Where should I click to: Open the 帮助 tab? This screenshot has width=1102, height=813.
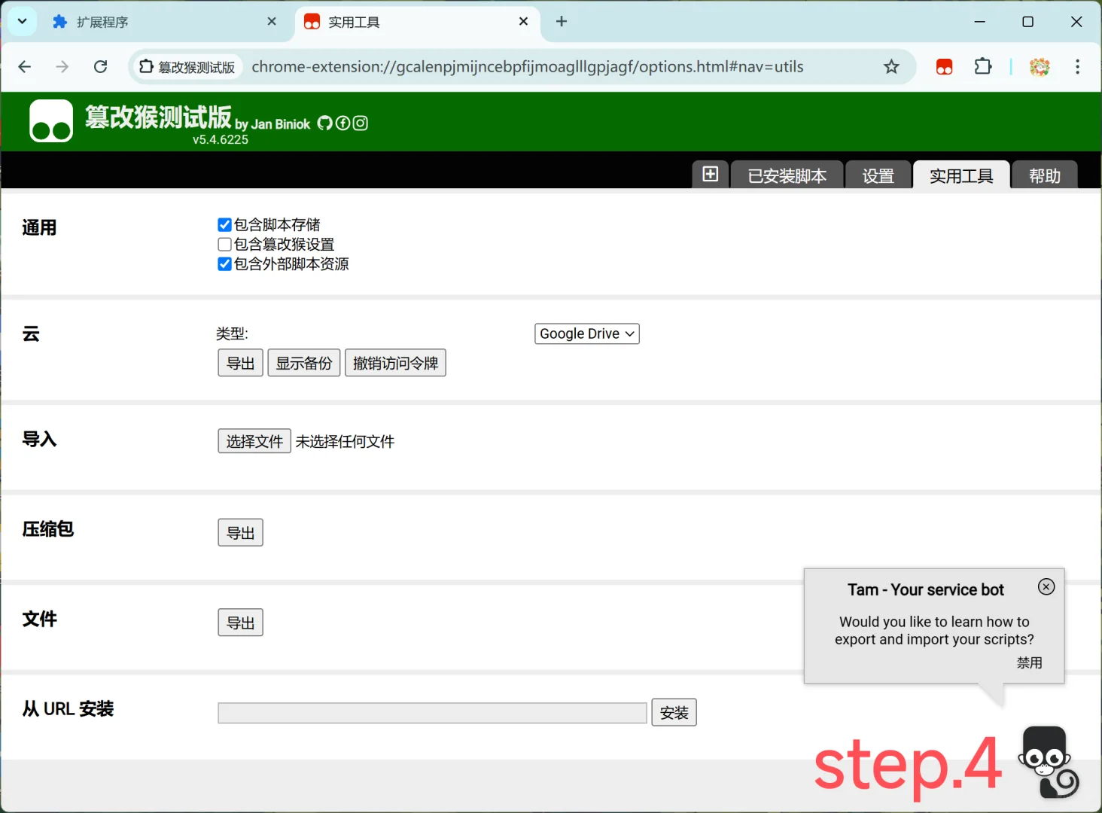(1045, 175)
